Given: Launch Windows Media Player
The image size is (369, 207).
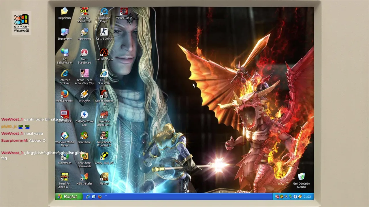Looking at the screenshot, I should click(x=65, y=139).
